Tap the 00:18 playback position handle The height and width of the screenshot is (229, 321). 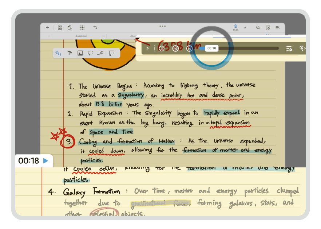pyautogui.click(x=212, y=48)
